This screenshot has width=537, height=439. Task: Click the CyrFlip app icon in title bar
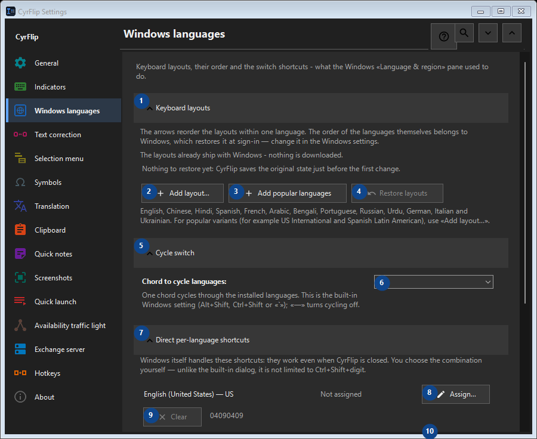pyautogui.click(x=11, y=11)
